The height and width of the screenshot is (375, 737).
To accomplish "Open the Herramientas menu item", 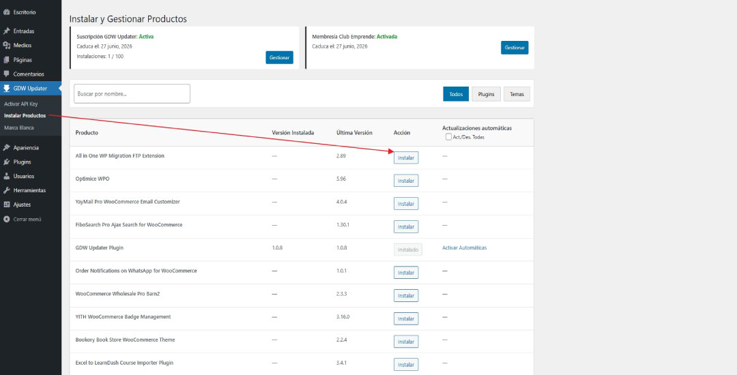I will (31, 190).
